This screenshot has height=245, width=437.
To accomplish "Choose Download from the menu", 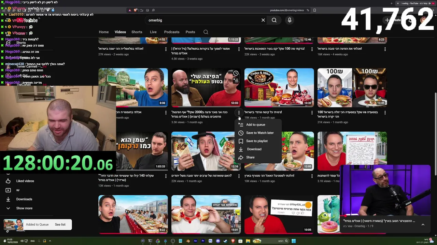I will [258, 149].
